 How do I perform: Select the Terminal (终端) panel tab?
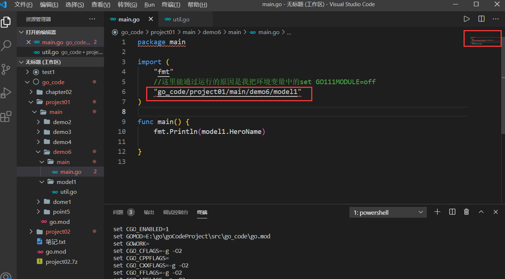point(202,212)
